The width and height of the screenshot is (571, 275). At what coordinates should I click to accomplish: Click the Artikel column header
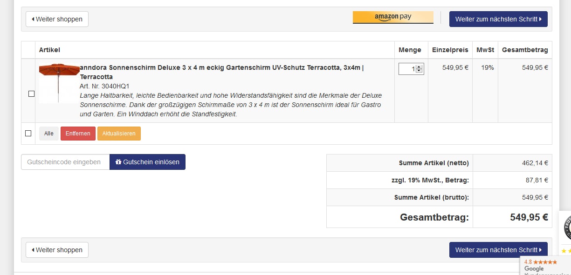coord(49,50)
